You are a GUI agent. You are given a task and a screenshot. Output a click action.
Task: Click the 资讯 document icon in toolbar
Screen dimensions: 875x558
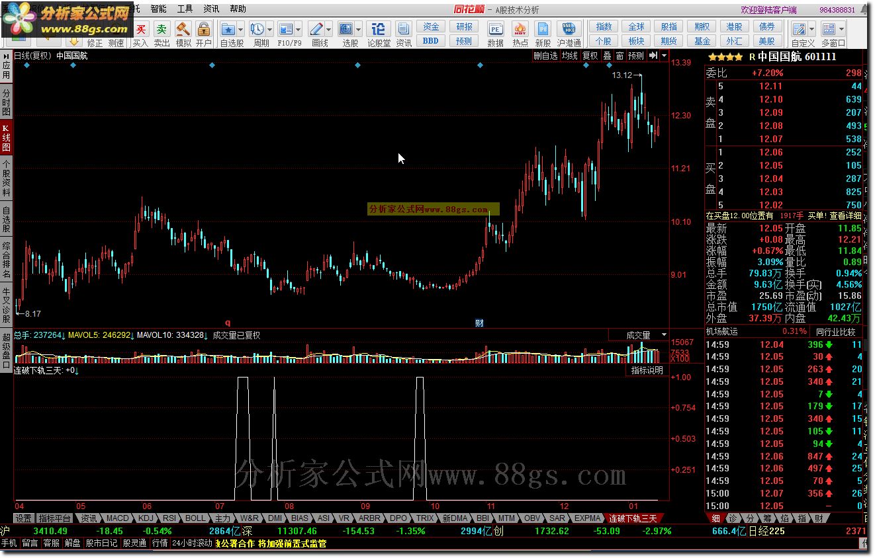[404, 29]
